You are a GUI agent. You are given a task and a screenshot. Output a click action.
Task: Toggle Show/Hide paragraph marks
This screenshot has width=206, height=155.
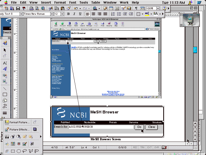(x=136, y=9)
